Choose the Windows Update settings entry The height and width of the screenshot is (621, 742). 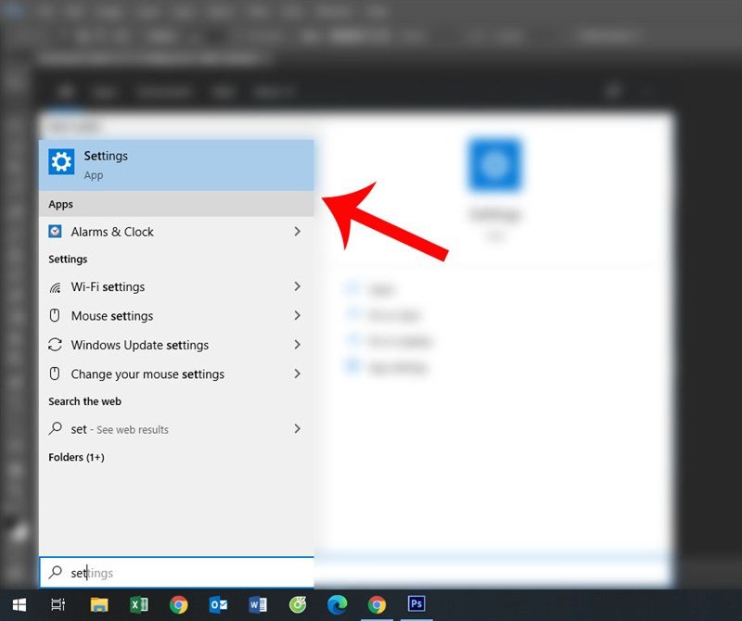pyautogui.click(x=139, y=345)
